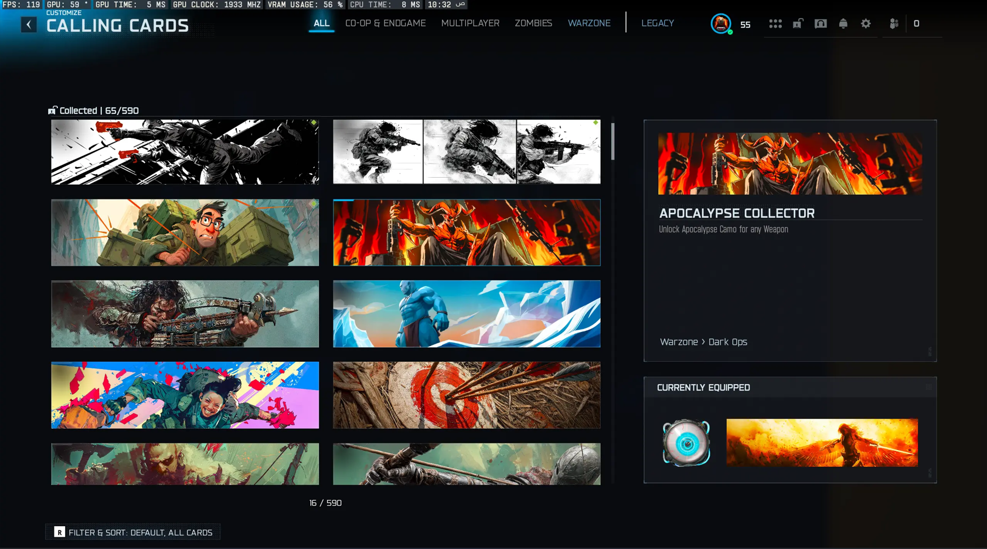Open the MULTIPLAYER tab
The width and height of the screenshot is (987, 549).
click(470, 23)
